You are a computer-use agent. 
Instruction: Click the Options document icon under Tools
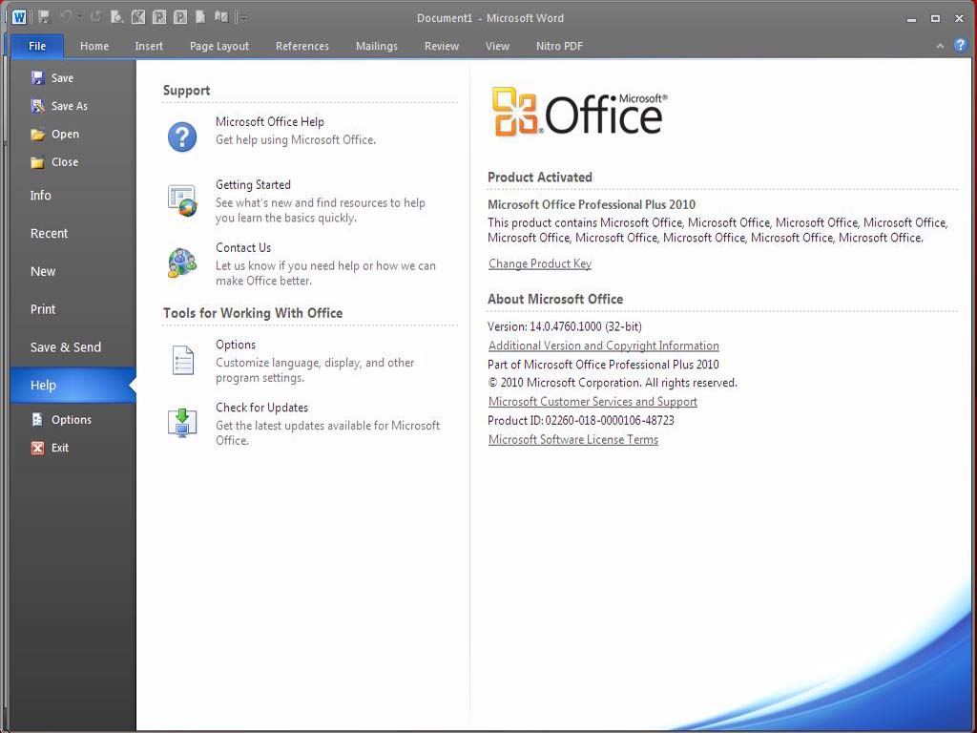pyautogui.click(x=182, y=360)
